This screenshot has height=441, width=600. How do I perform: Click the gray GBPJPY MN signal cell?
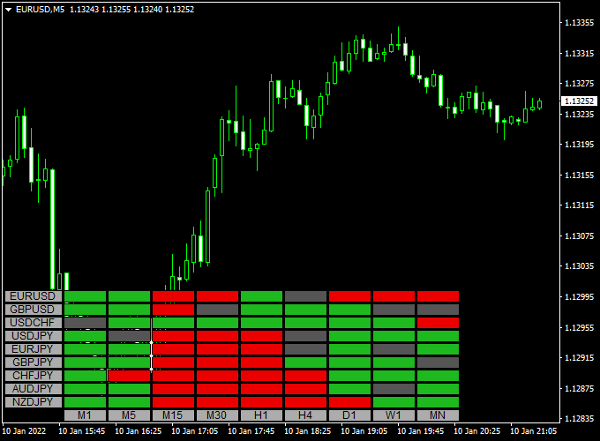tap(439, 363)
